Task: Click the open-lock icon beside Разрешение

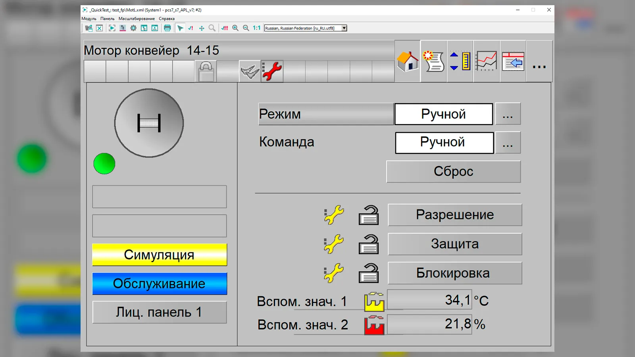Action: pos(369,215)
